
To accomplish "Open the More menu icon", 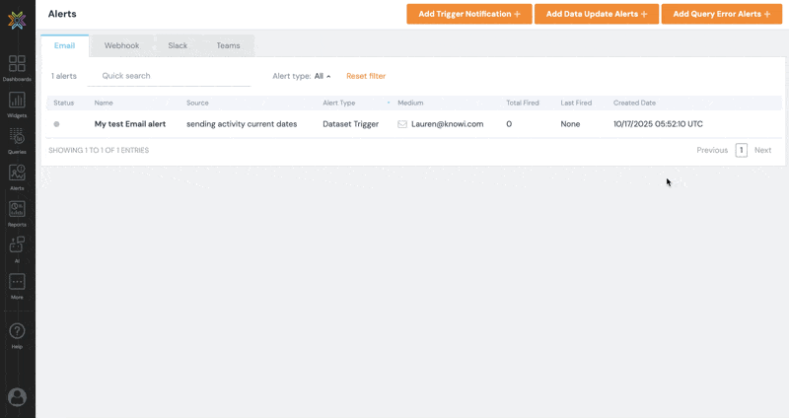I will tap(17, 285).
